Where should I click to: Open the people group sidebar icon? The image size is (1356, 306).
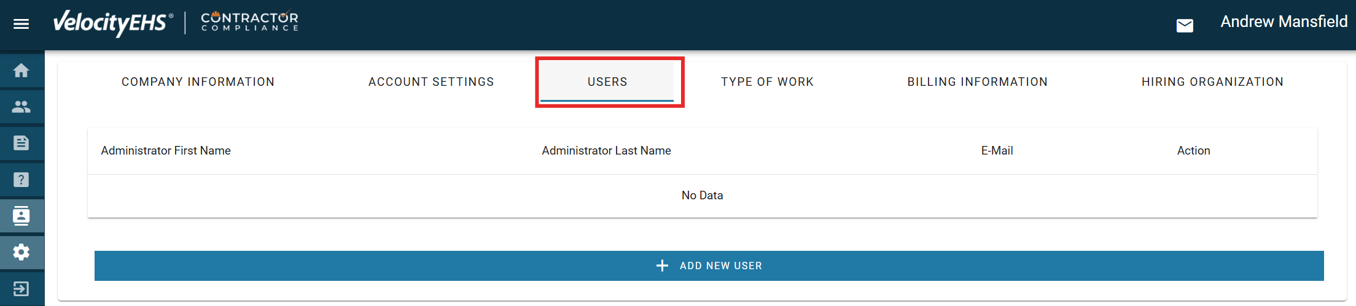[21, 107]
